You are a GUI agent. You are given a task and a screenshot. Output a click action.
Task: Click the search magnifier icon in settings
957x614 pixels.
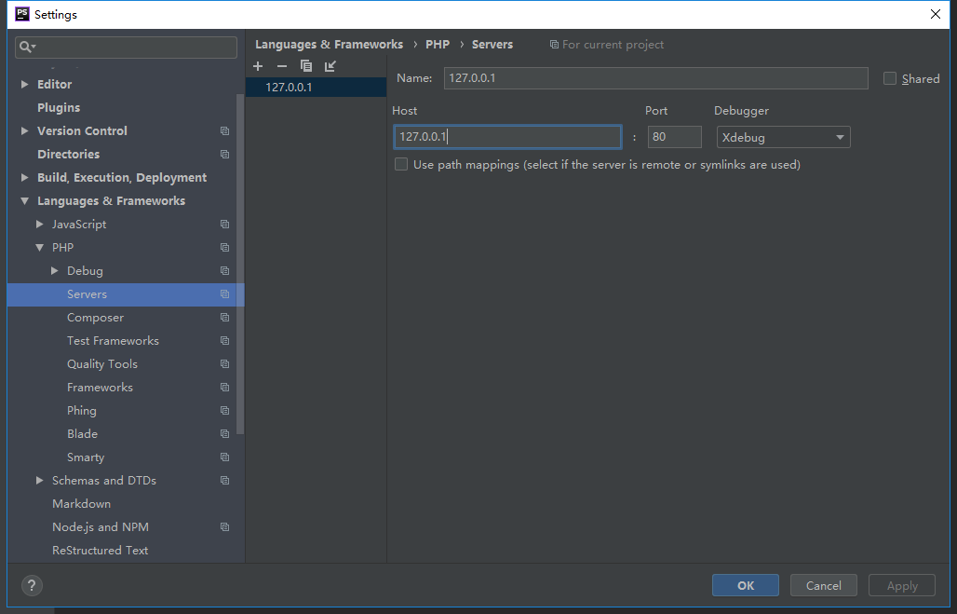point(27,47)
